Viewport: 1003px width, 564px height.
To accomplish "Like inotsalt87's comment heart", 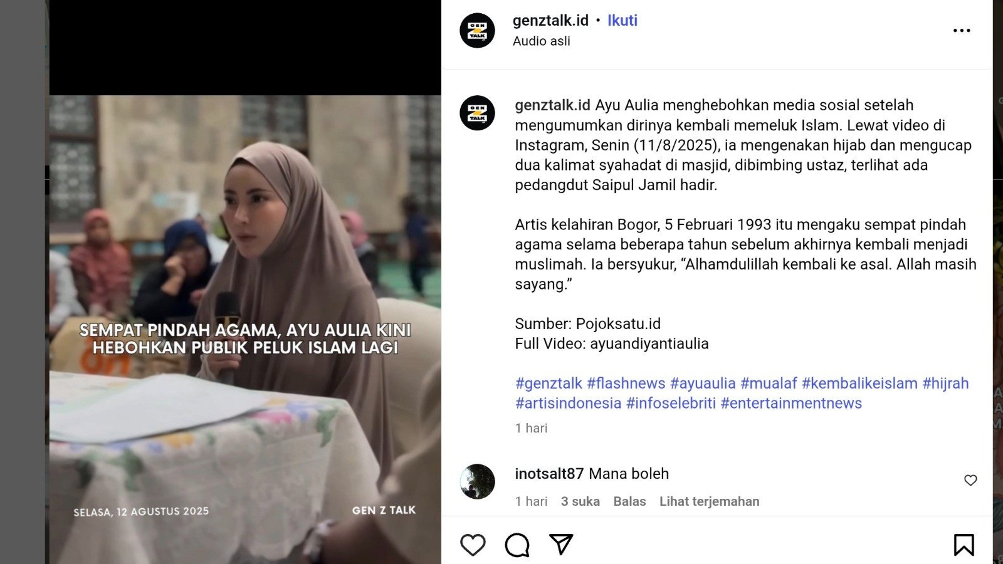I will click(970, 480).
